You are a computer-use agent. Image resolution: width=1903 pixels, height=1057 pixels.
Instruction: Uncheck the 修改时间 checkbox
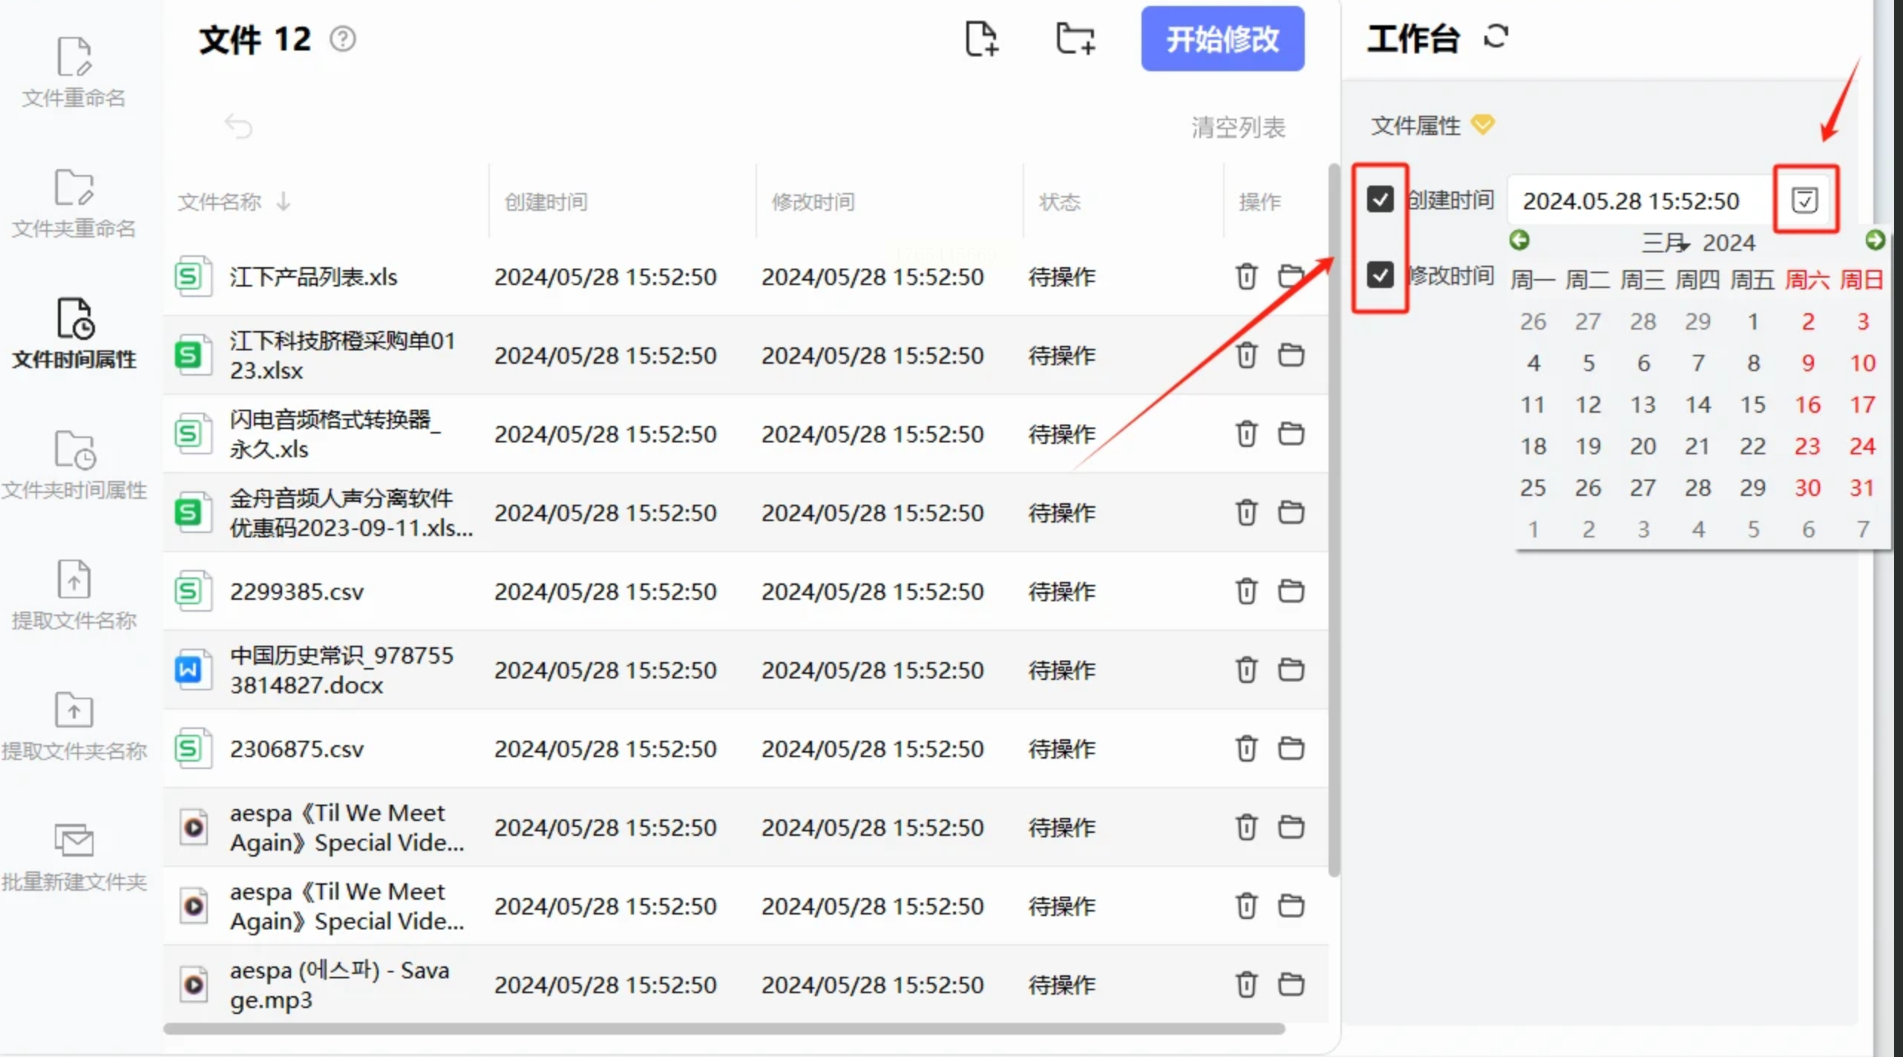coord(1380,275)
